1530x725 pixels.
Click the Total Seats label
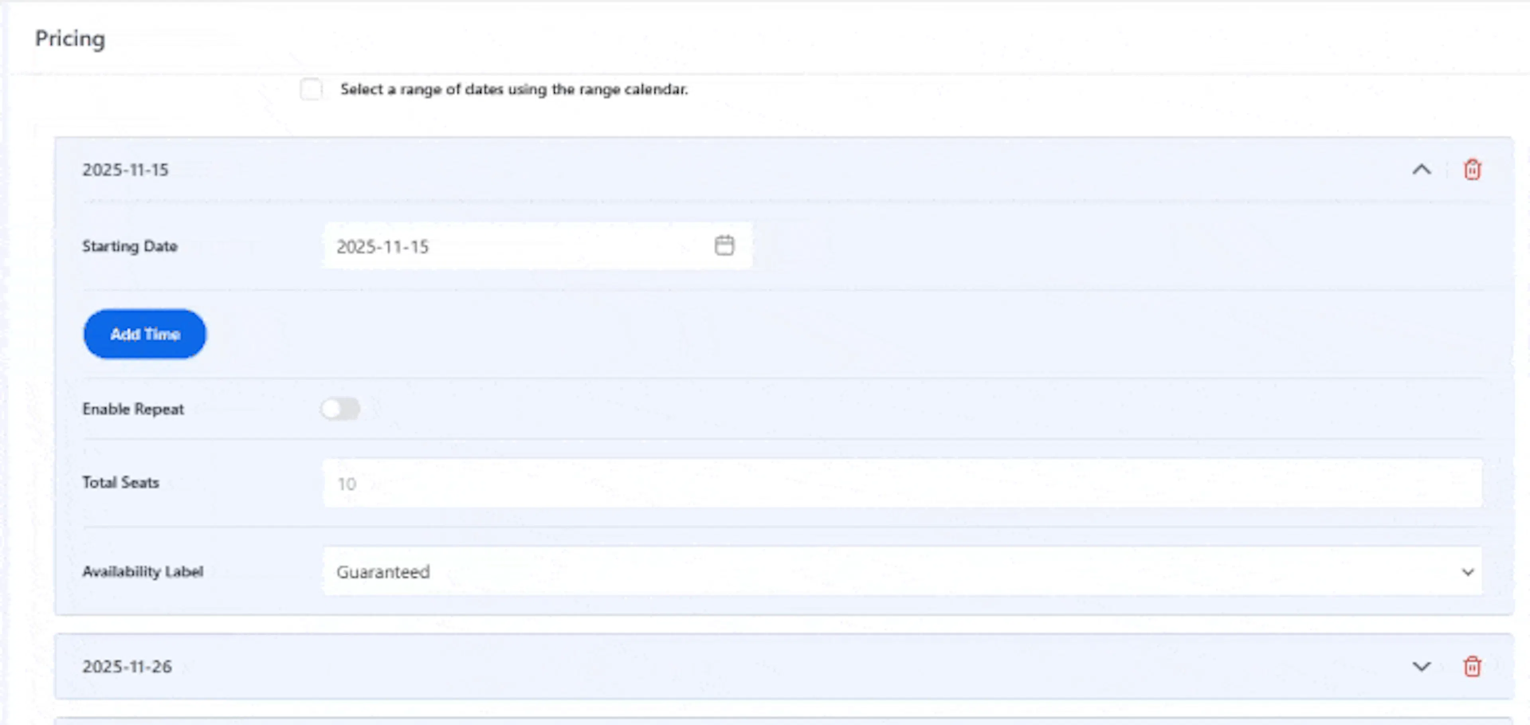121,482
